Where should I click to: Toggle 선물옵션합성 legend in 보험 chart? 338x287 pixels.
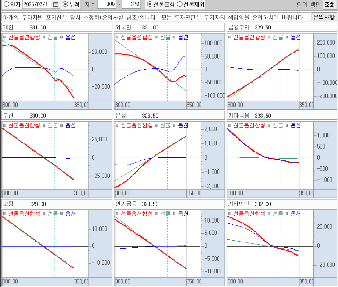(4, 214)
